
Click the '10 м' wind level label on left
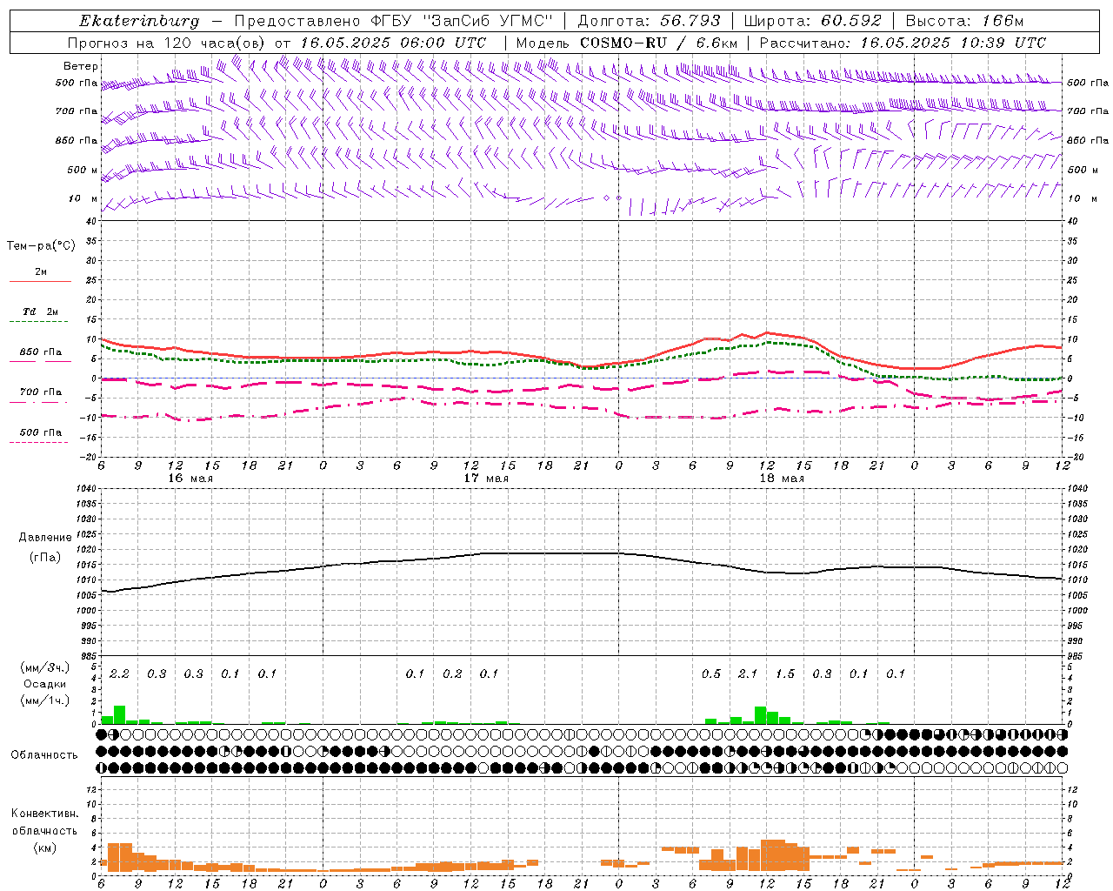83,198
